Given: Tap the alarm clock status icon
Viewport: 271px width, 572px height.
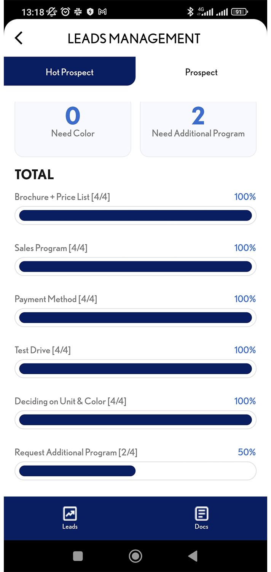Looking at the screenshot, I should pos(65,12).
